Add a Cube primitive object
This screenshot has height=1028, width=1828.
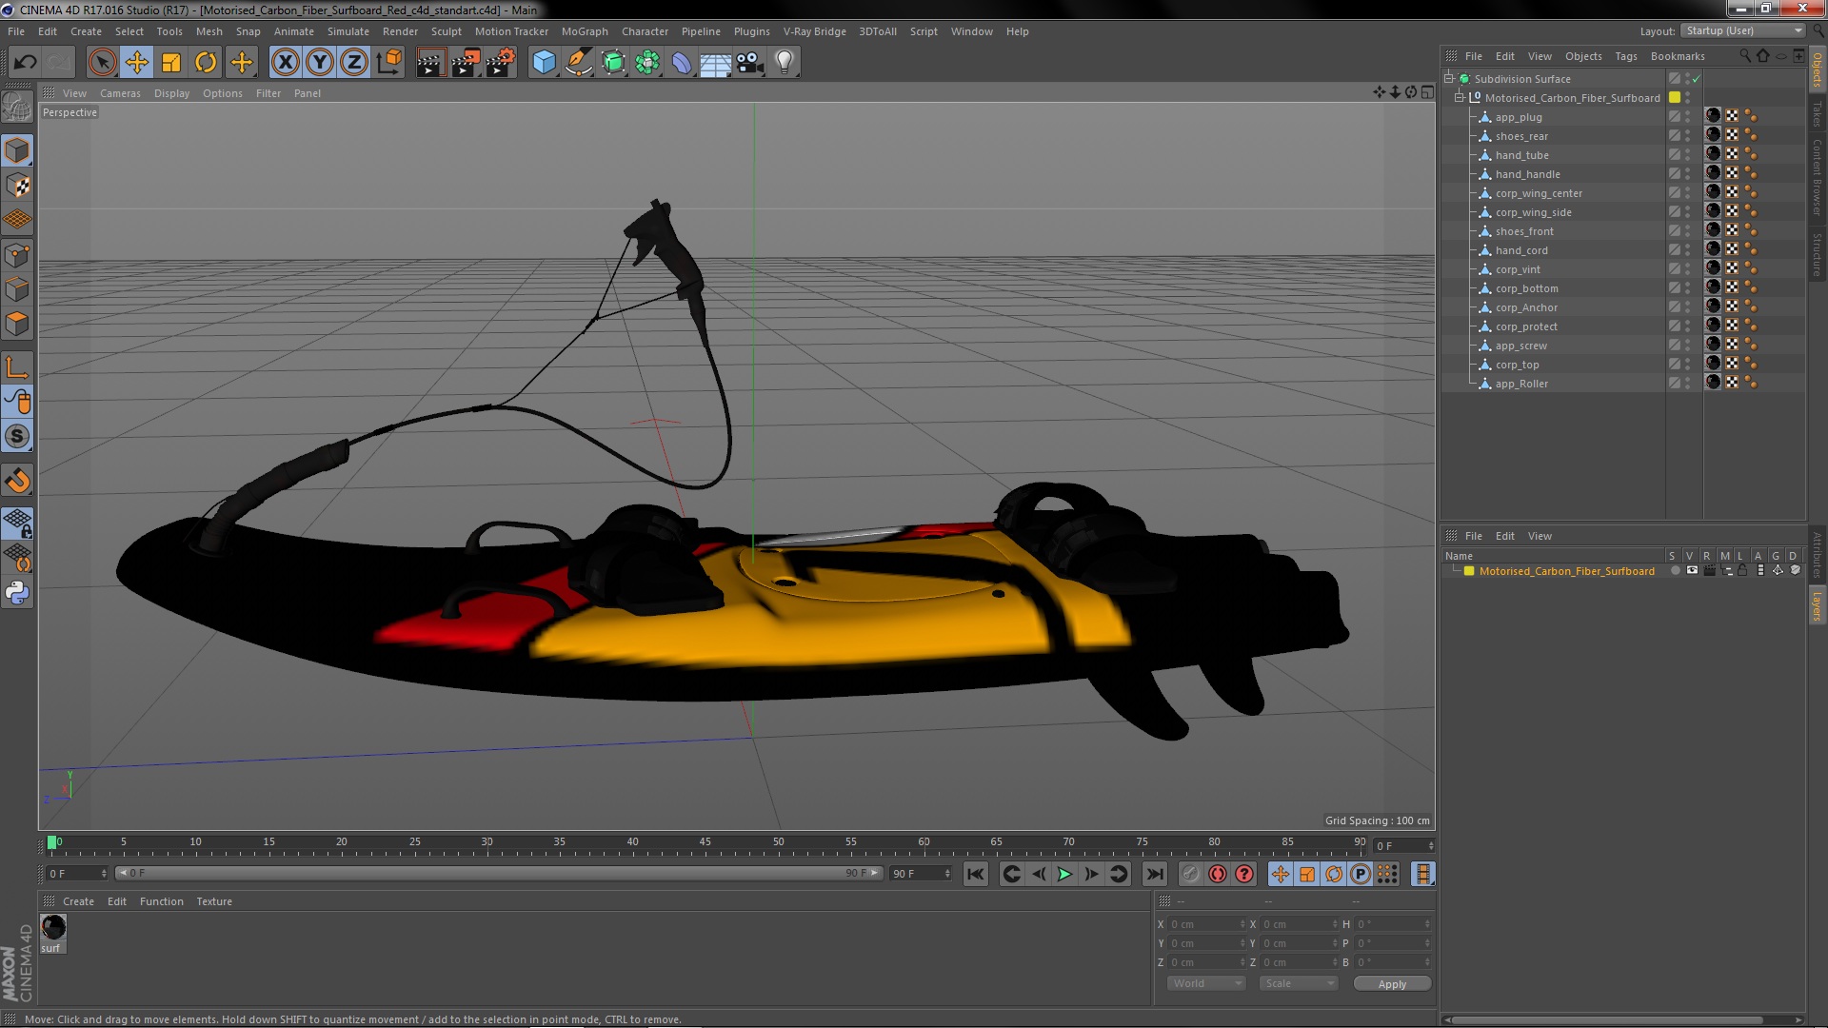click(x=544, y=63)
